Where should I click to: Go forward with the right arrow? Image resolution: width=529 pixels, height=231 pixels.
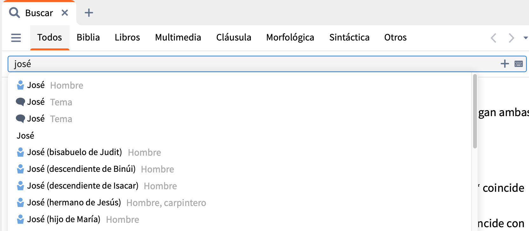coord(511,38)
